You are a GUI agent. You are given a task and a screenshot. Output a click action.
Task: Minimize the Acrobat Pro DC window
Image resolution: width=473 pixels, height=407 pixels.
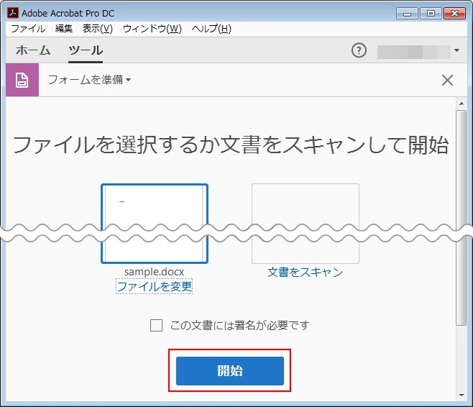[x=407, y=14]
